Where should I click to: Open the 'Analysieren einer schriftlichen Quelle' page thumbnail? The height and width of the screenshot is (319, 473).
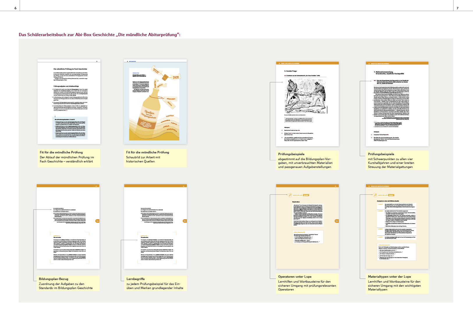coord(397,226)
